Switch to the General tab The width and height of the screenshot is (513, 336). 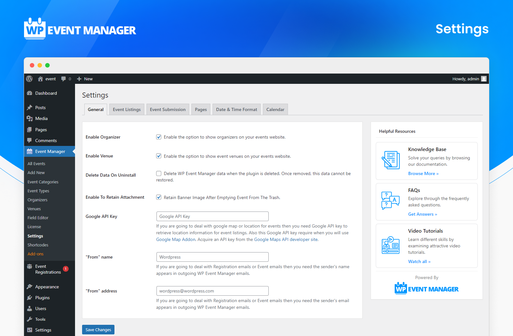tap(96, 109)
